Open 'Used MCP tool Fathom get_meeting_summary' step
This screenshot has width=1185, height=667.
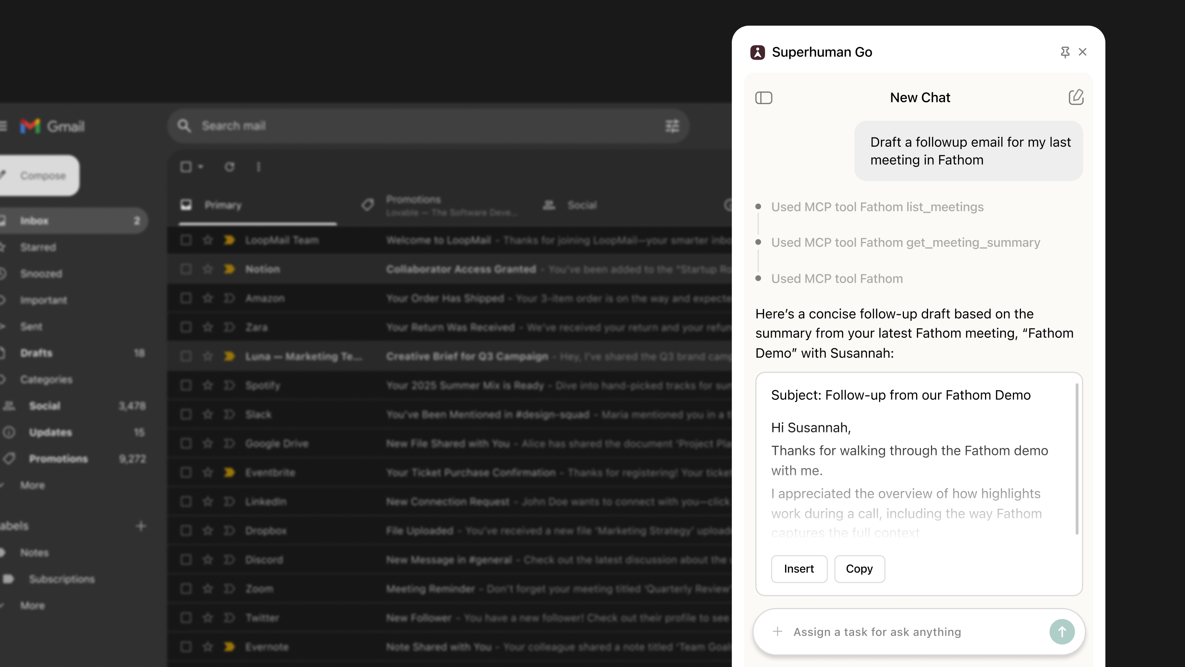pyautogui.click(x=905, y=243)
